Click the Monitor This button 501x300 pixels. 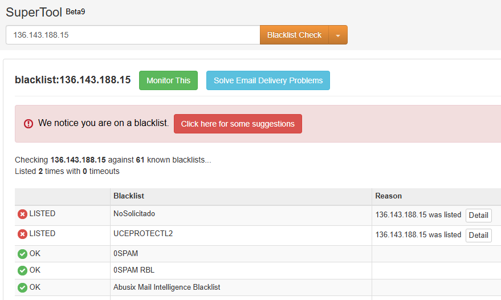pos(168,80)
